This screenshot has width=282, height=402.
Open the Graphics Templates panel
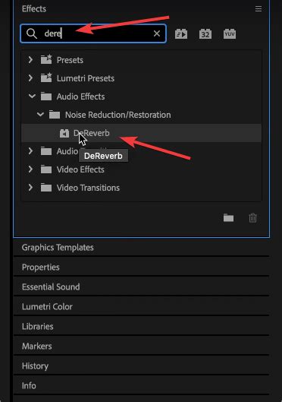coord(58,248)
